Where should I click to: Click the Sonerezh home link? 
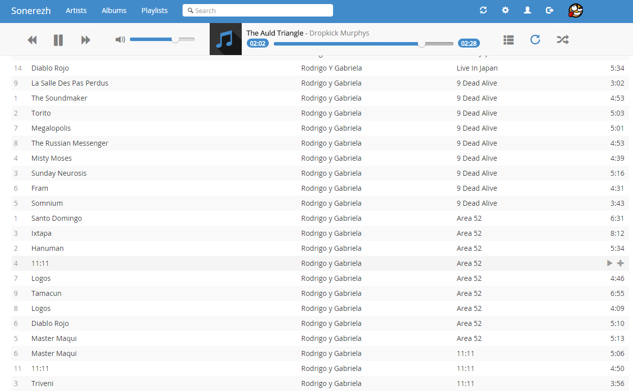31,11
